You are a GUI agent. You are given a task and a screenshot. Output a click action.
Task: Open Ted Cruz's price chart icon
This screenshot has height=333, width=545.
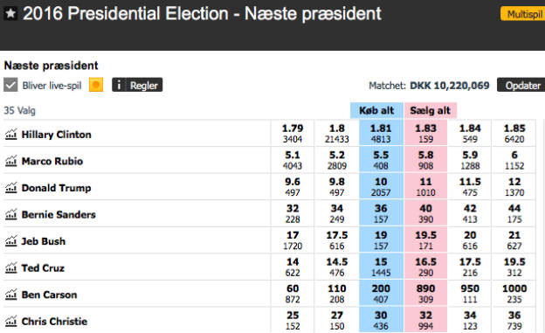coord(10,267)
